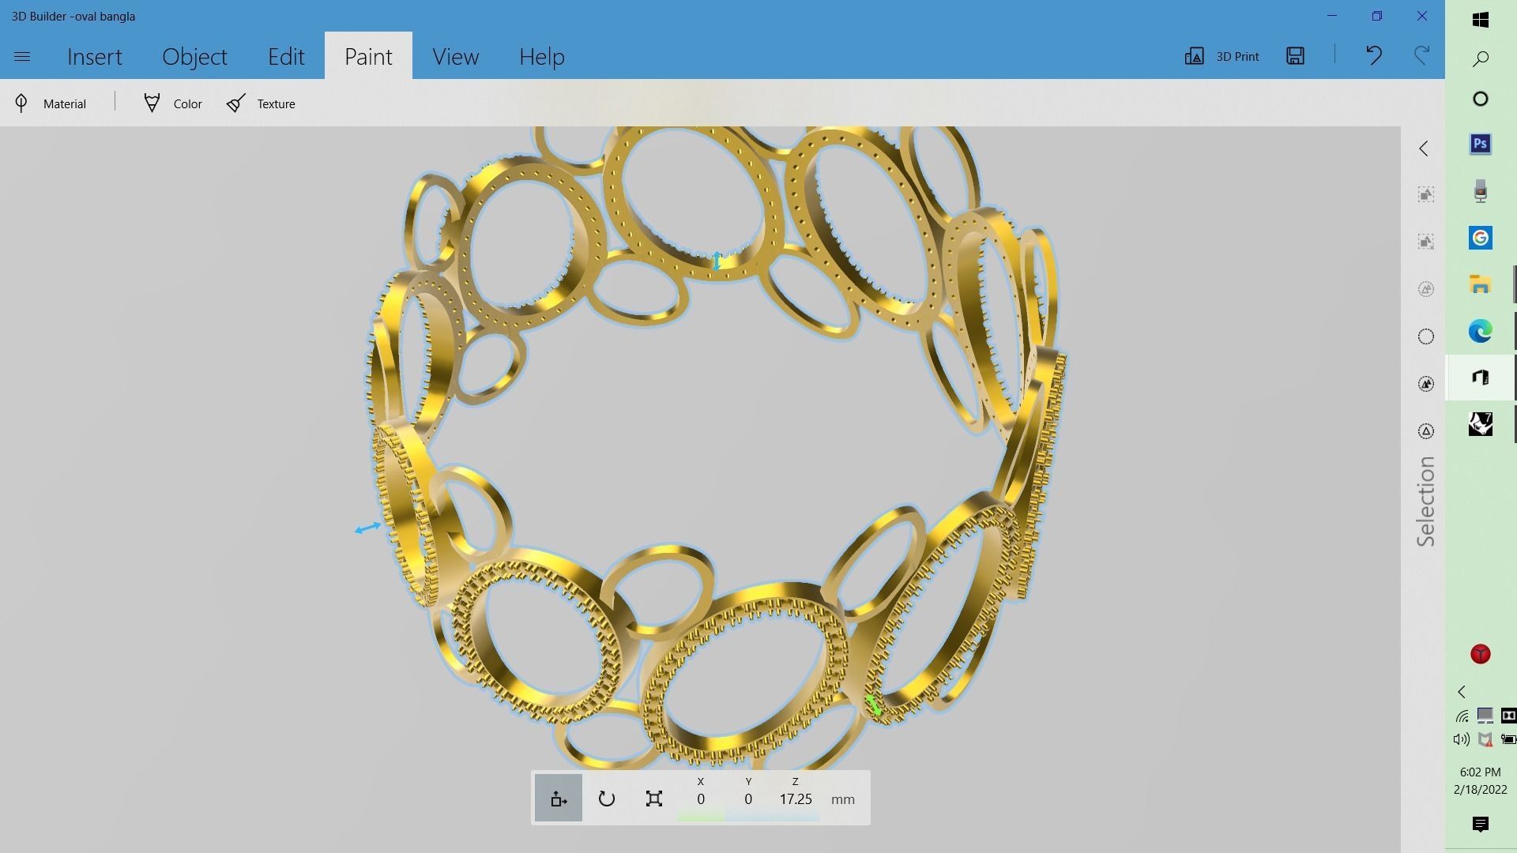This screenshot has width=1517, height=853.
Task: Click the ungroup selection icon in Selection panel
Action: click(1425, 242)
